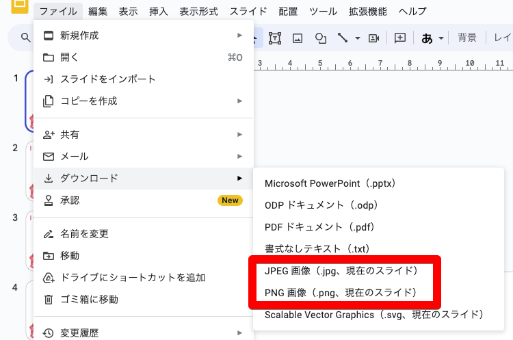The width and height of the screenshot is (513, 340).
Task: Select the text box tool
Action: click(x=275, y=38)
